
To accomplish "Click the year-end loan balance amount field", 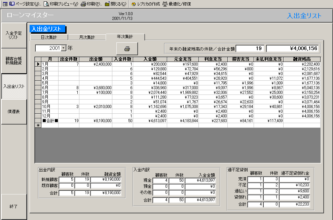I will tap(292, 48).
